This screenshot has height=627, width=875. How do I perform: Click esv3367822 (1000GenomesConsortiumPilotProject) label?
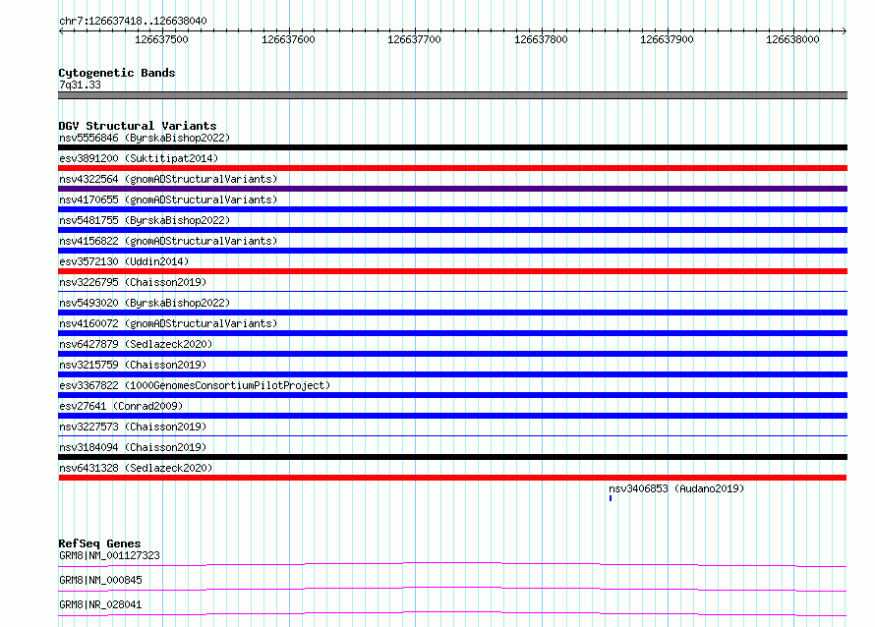click(x=195, y=385)
